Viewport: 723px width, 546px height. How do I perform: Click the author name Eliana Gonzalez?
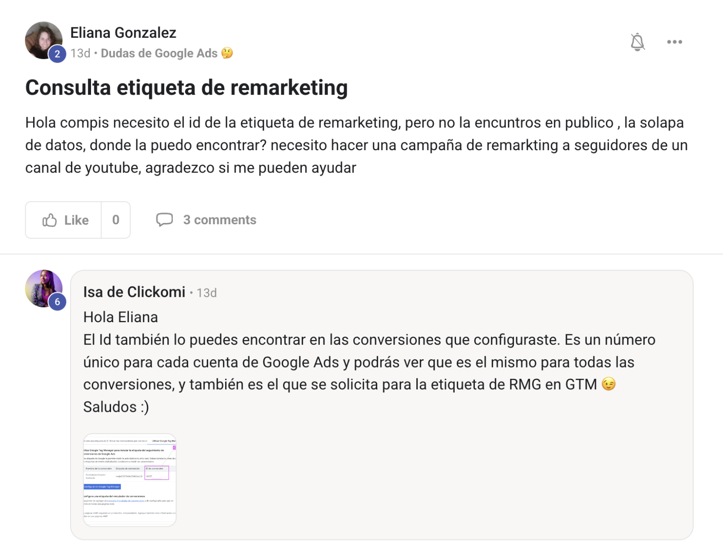pos(123,33)
